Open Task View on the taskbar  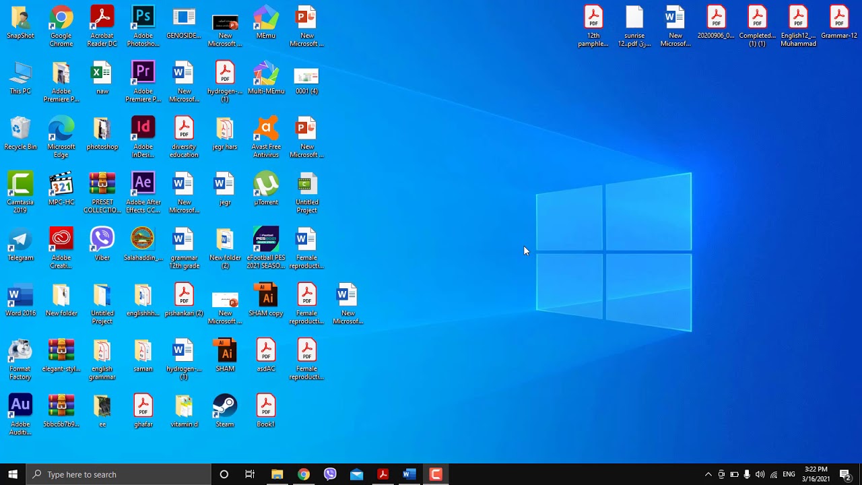point(250,474)
